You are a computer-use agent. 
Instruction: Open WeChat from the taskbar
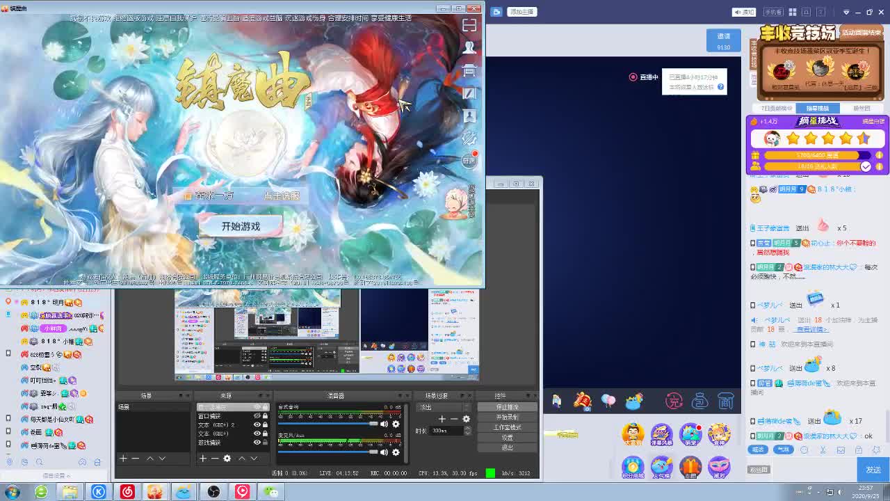pyautogui.click(x=272, y=492)
